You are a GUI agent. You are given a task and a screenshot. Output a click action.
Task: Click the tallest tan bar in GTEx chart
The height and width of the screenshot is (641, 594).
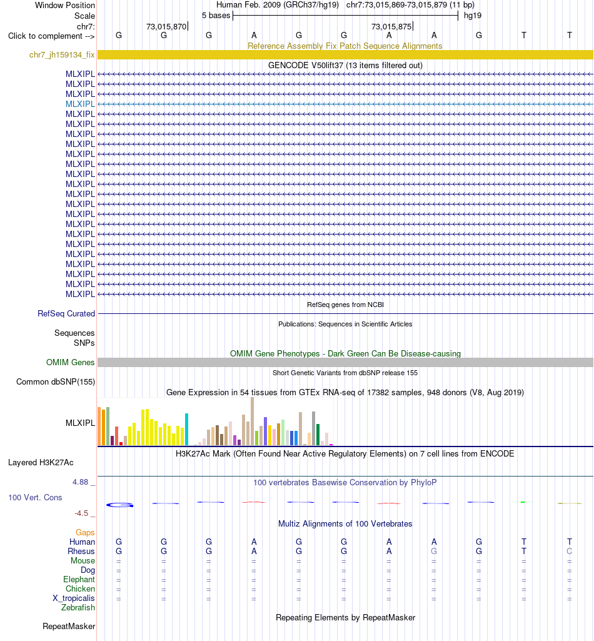(x=252, y=421)
